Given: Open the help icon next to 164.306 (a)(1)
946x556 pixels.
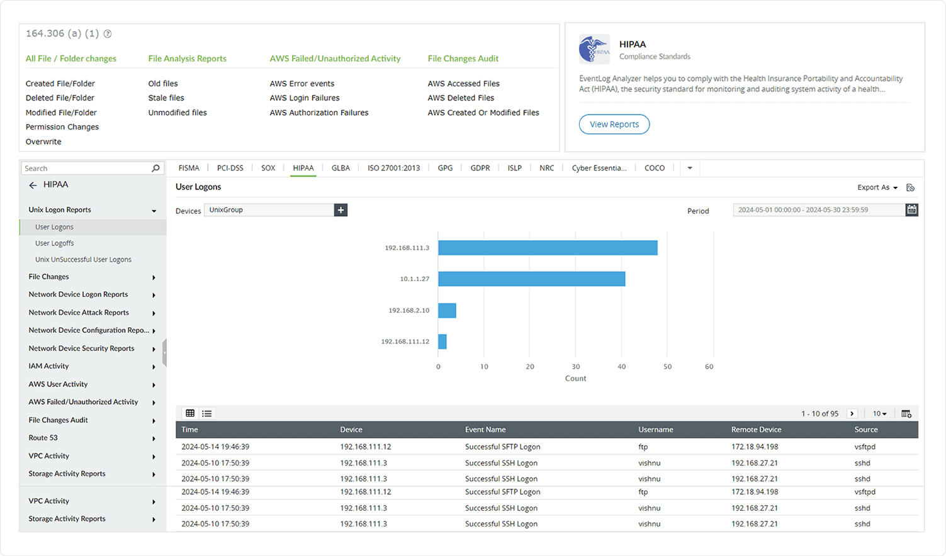Looking at the screenshot, I should click(107, 33).
